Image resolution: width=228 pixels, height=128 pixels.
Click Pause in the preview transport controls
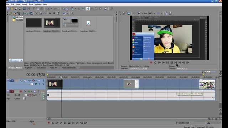[x=167, y=63]
